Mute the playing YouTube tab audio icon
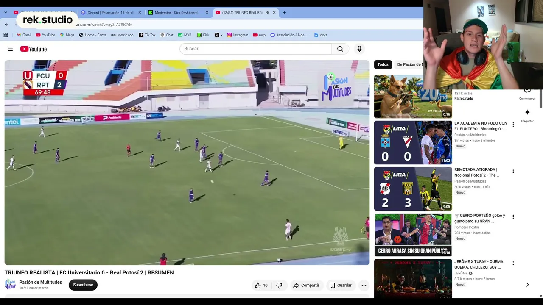This screenshot has width=543, height=305. point(267,13)
